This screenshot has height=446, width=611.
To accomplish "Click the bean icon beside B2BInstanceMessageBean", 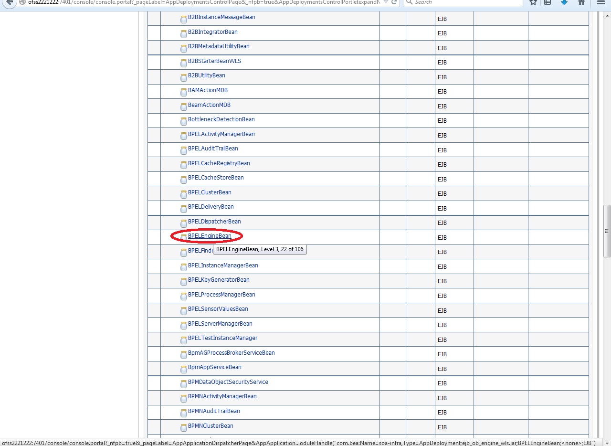I will [184, 20].
